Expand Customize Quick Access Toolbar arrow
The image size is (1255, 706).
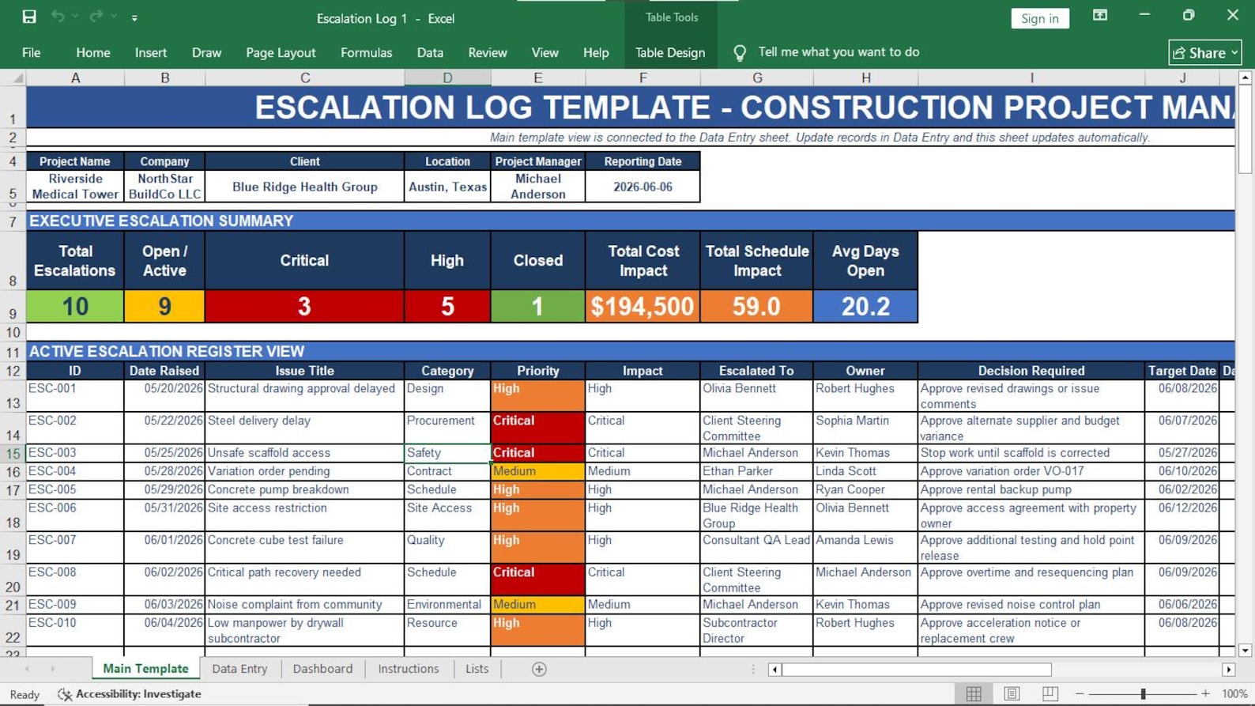pos(134,17)
